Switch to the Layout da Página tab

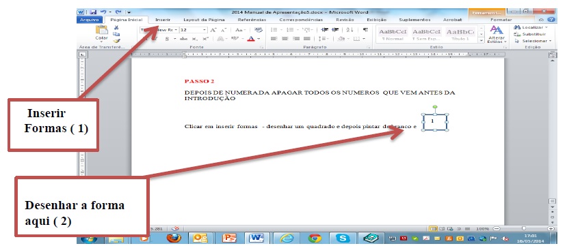click(204, 20)
